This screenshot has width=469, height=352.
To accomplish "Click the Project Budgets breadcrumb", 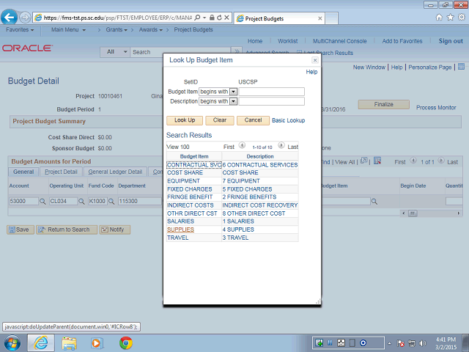I will [x=193, y=29].
